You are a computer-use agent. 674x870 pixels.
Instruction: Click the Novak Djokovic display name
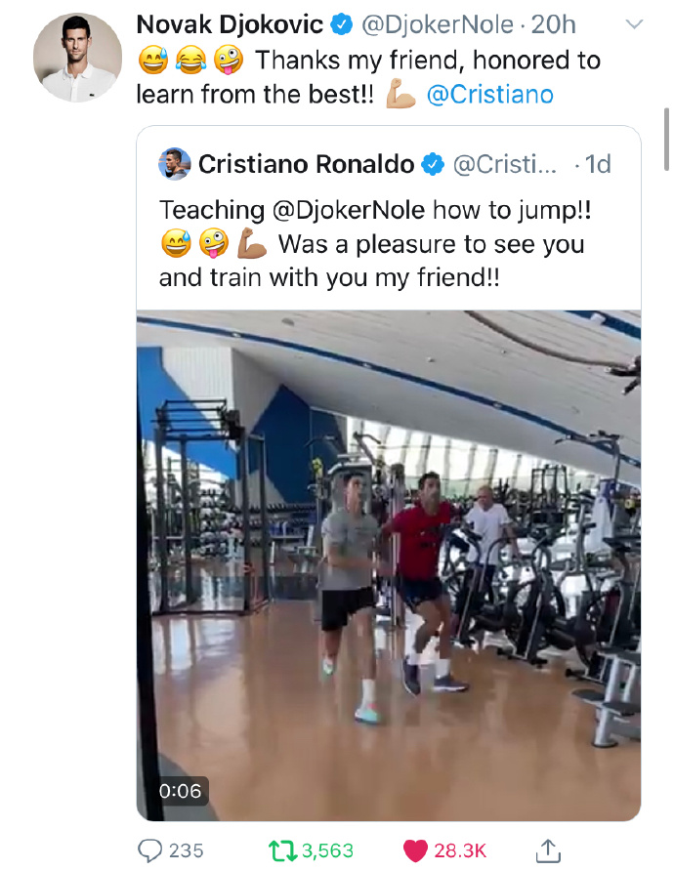pyautogui.click(x=230, y=24)
